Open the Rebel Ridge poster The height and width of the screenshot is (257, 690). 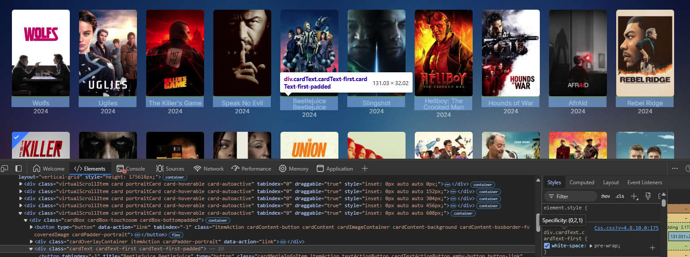click(x=645, y=53)
